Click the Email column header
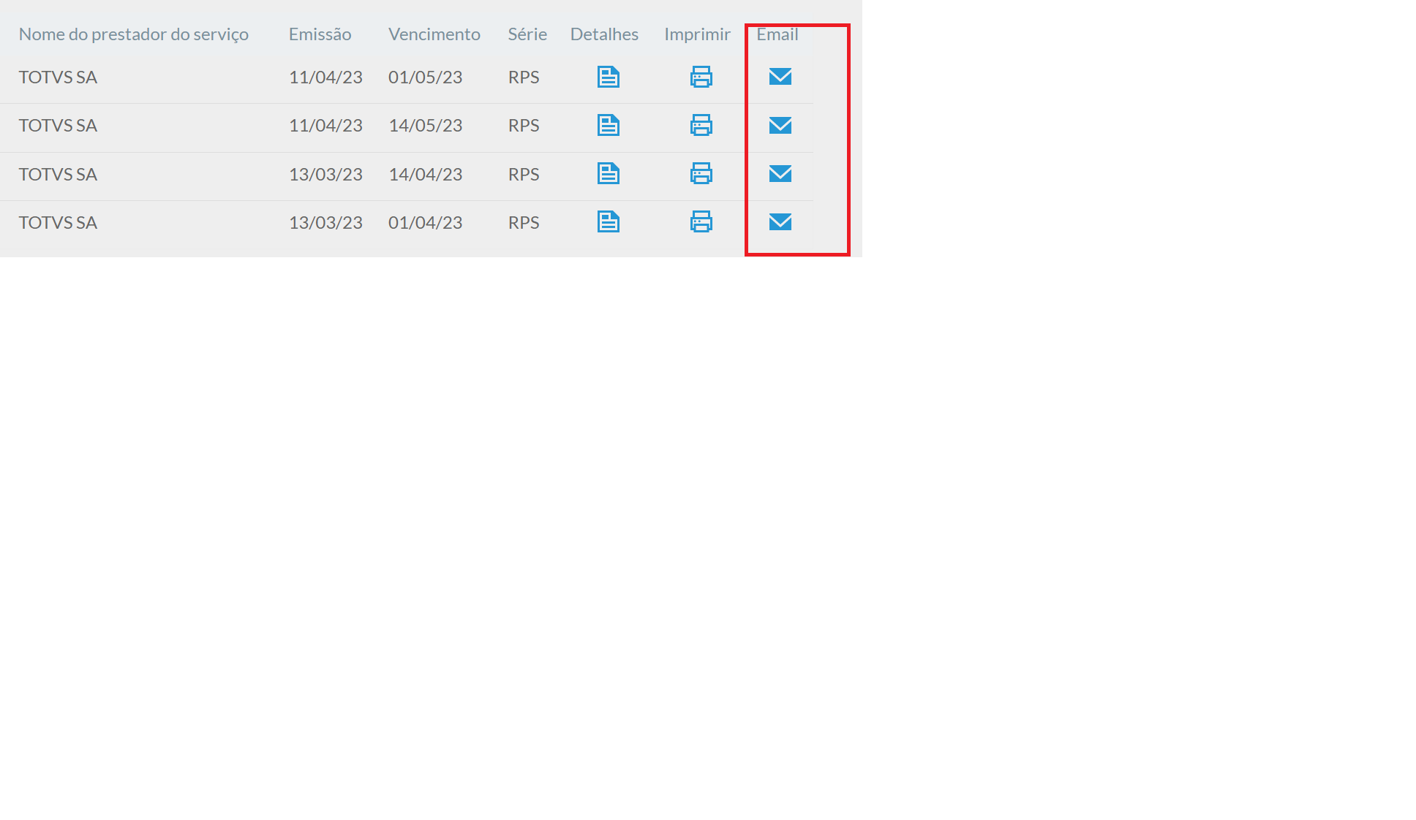The width and height of the screenshot is (1416, 820). tap(777, 34)
